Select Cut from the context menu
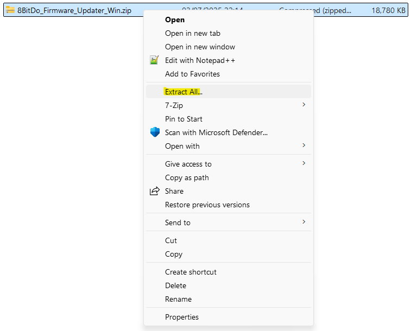 click(229, 240)
